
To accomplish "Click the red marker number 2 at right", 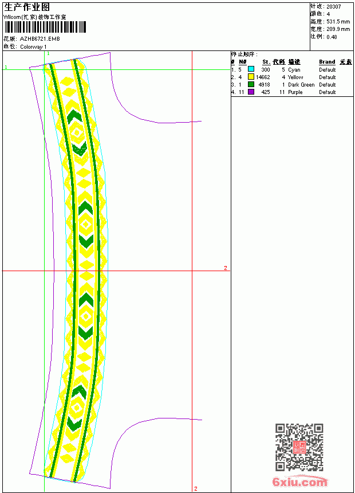I will (226, 268).
